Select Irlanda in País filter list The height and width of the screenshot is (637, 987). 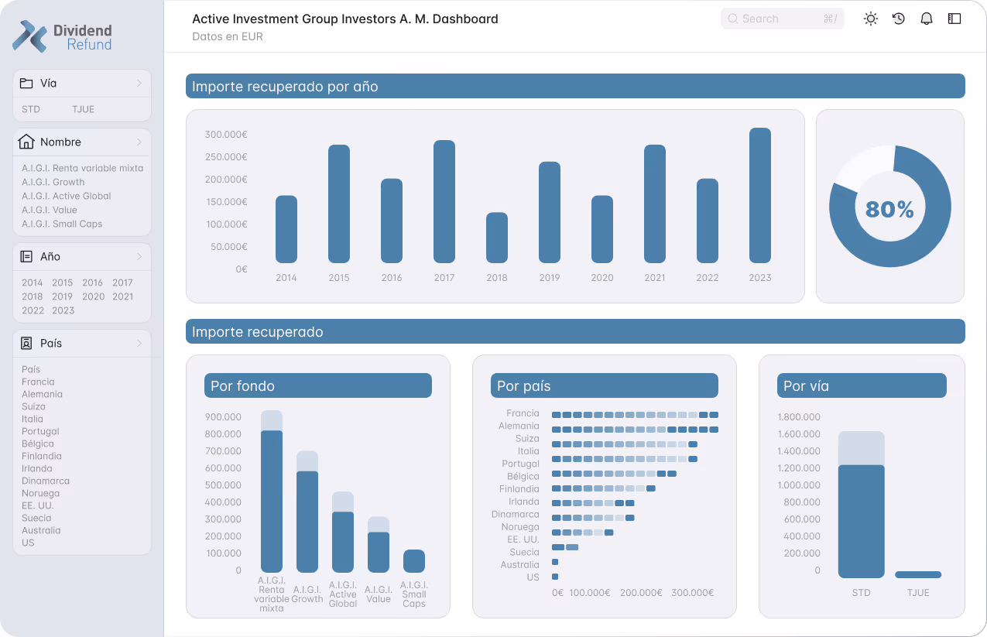[37, 468]
